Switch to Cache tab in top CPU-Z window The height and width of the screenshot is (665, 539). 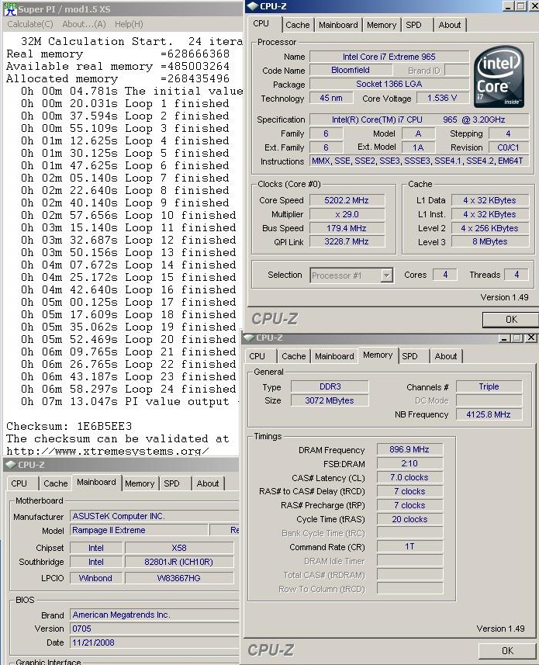[298, 25]
